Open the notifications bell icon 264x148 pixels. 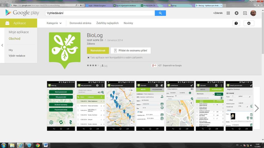[x=237, y=13]
